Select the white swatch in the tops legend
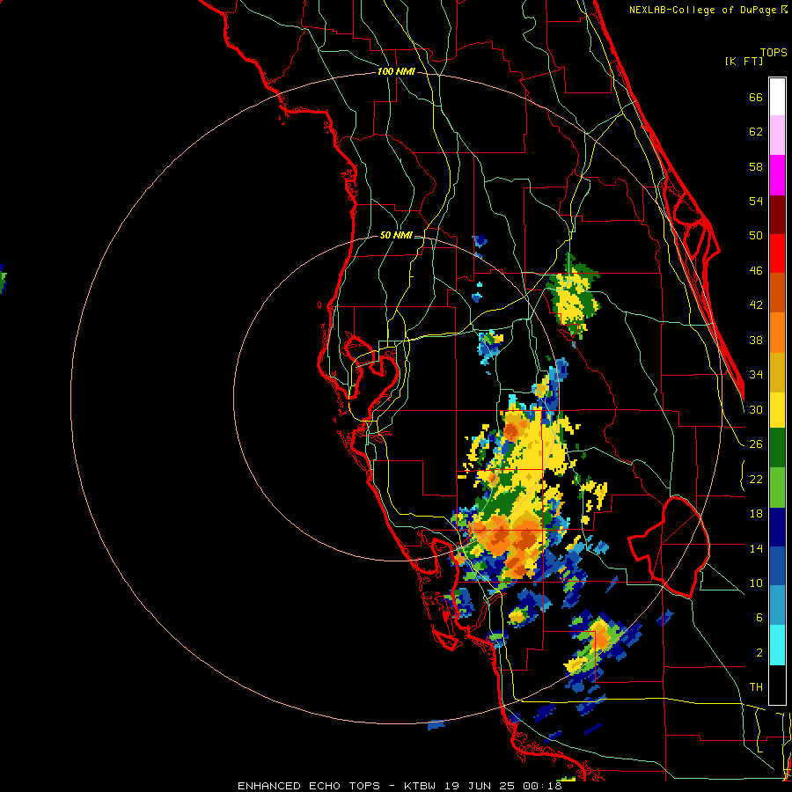 (x=777, y=97)
